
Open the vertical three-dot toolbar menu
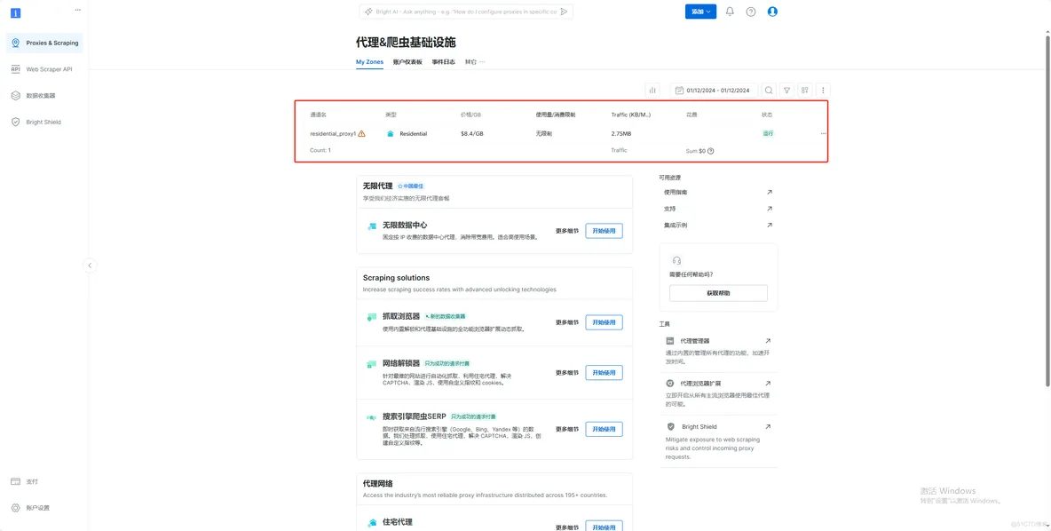tap(824, 90)
